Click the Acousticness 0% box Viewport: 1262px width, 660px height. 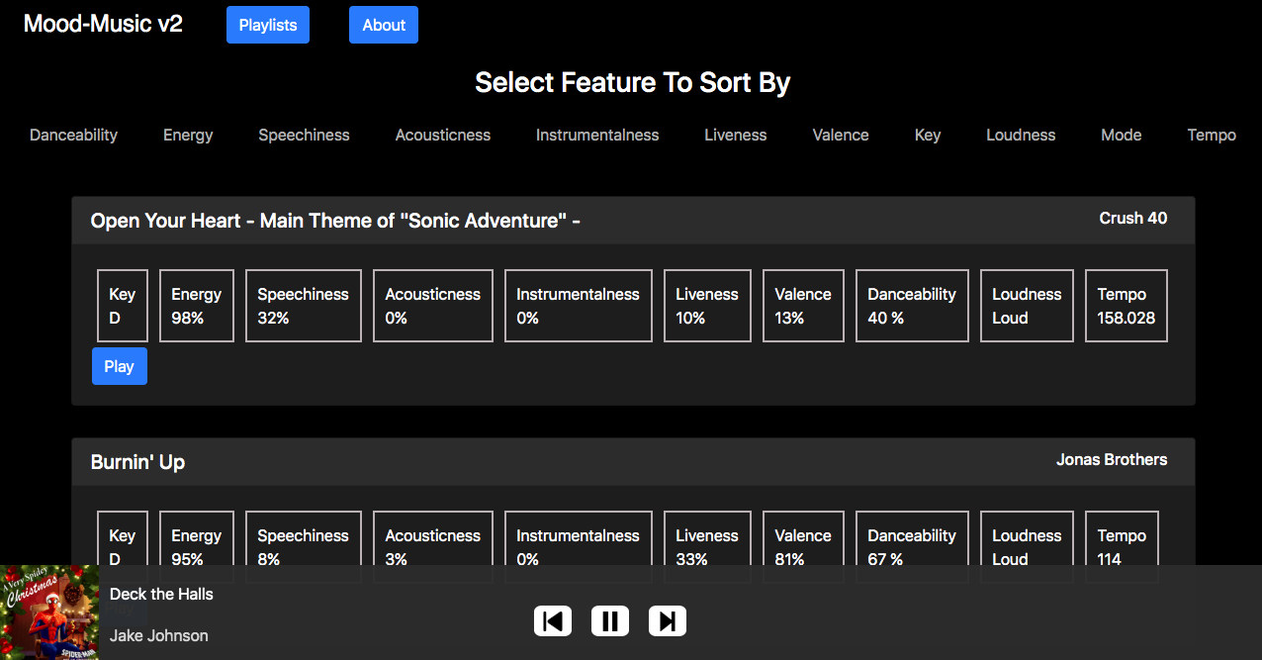433,306
